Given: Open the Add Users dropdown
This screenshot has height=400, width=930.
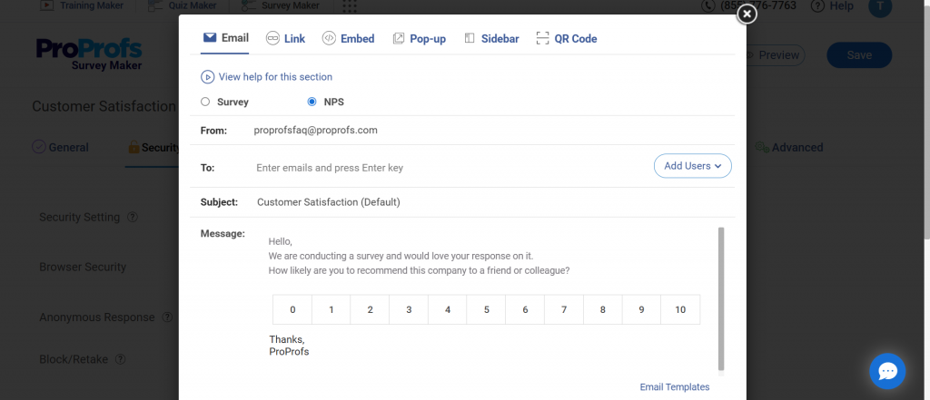Looking at the screenshot, I should (x=693, y=166).
